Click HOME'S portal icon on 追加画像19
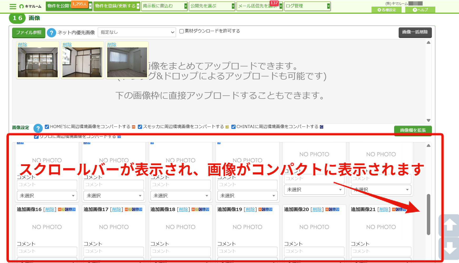Image resolution: width=459 pixels, height=263 pixels. (x=260, y=210)
